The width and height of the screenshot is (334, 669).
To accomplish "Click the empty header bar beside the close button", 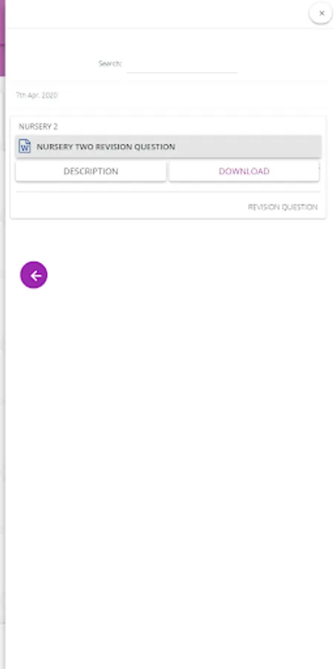I will tap(157, 13).
